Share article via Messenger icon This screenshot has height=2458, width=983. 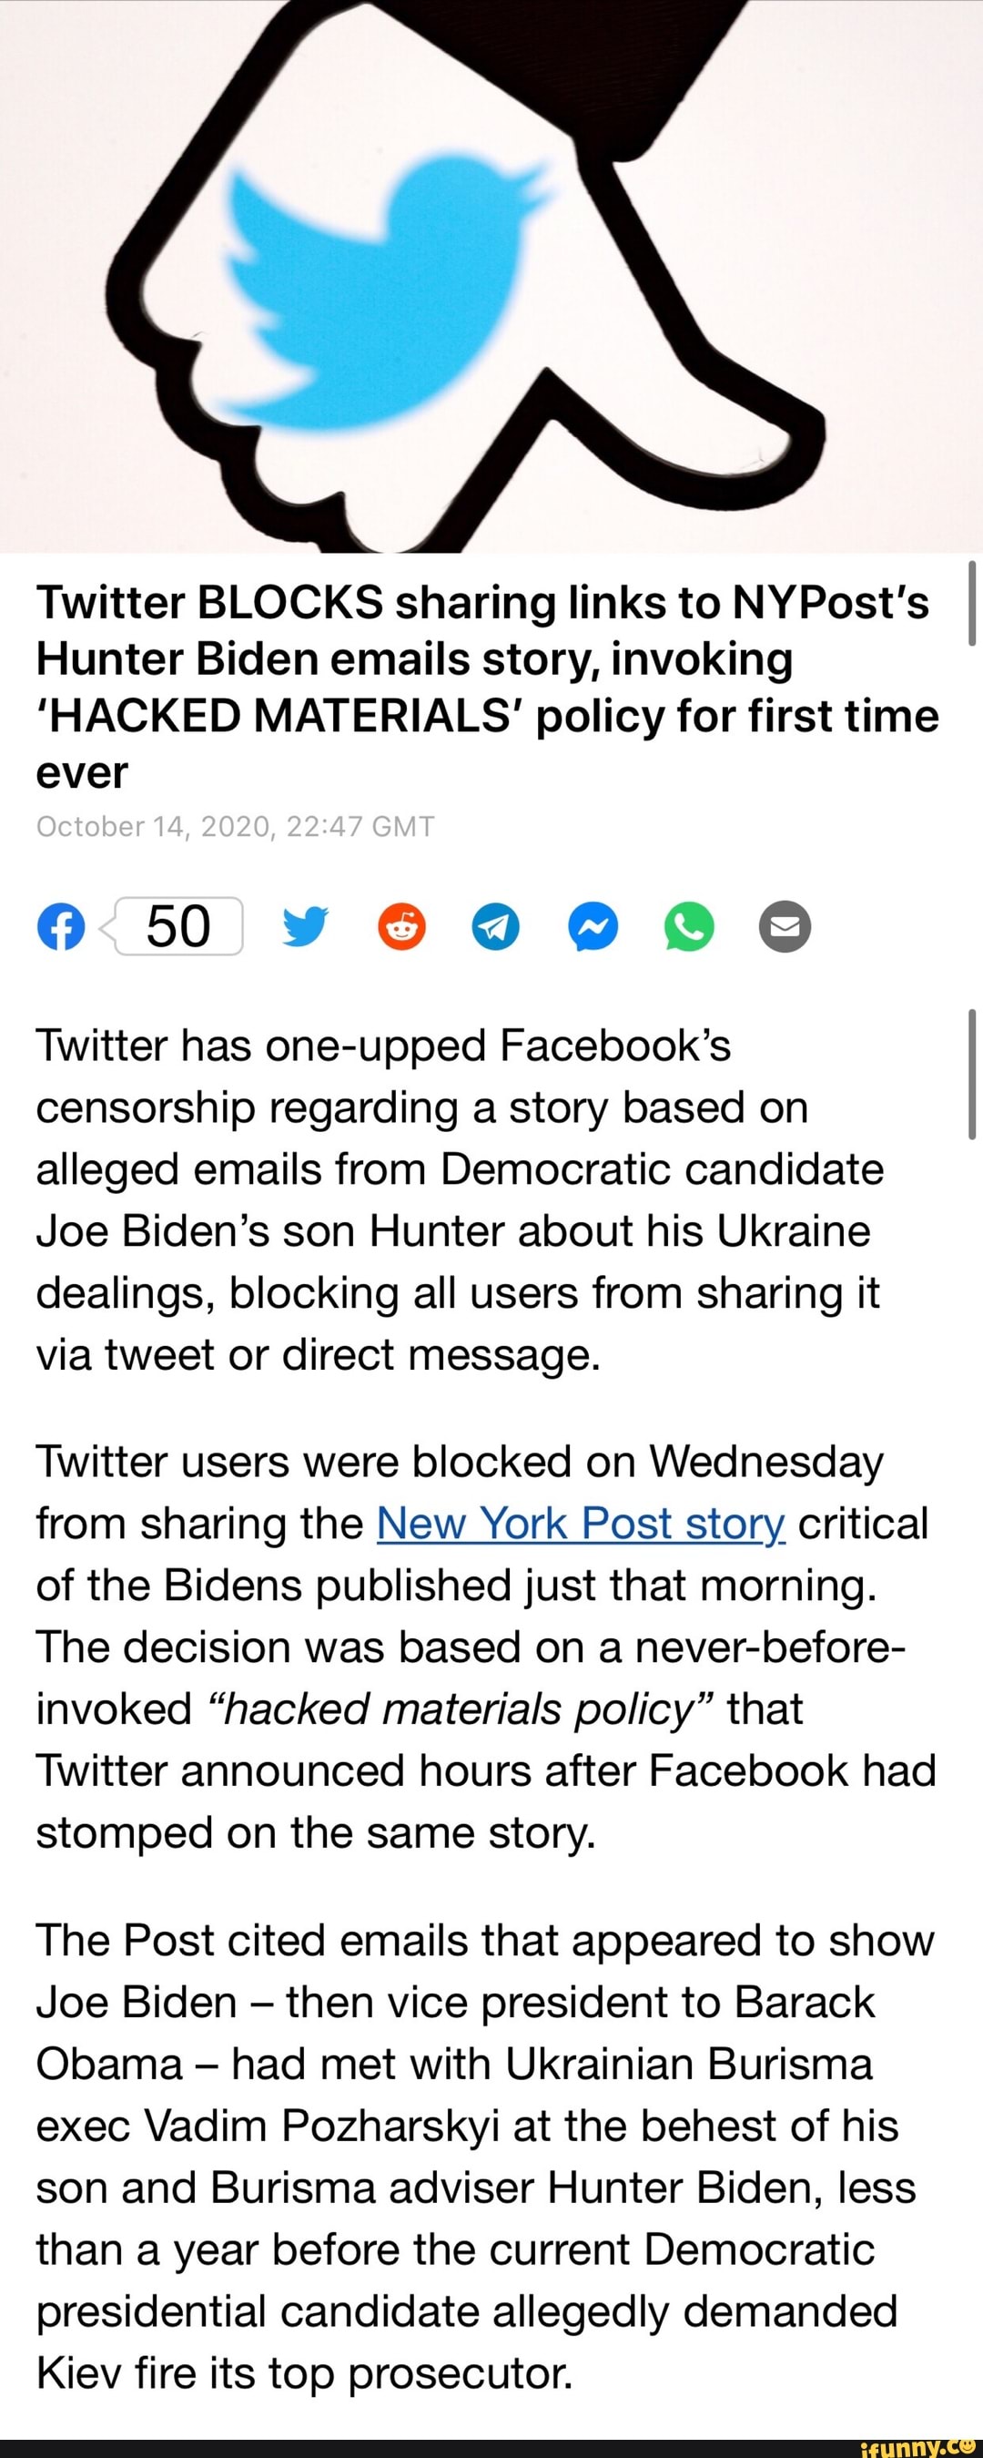[593, 925]
